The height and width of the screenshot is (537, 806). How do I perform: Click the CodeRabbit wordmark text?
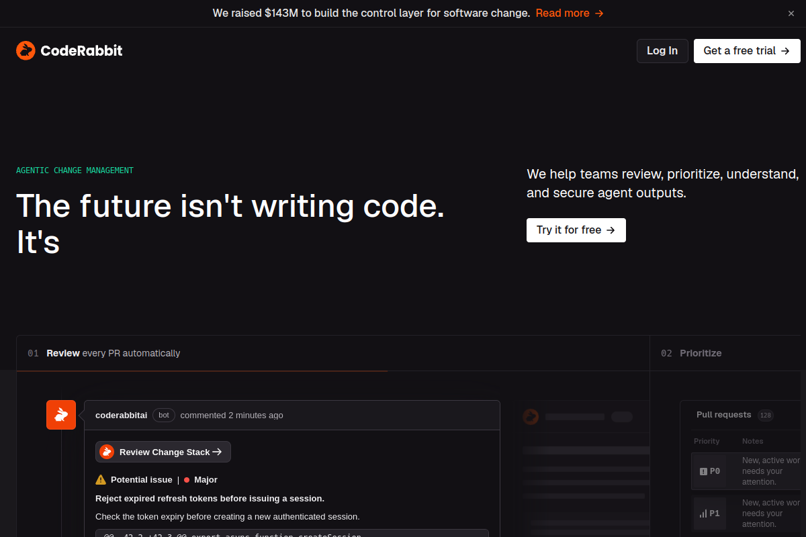[x=81, y=50]
